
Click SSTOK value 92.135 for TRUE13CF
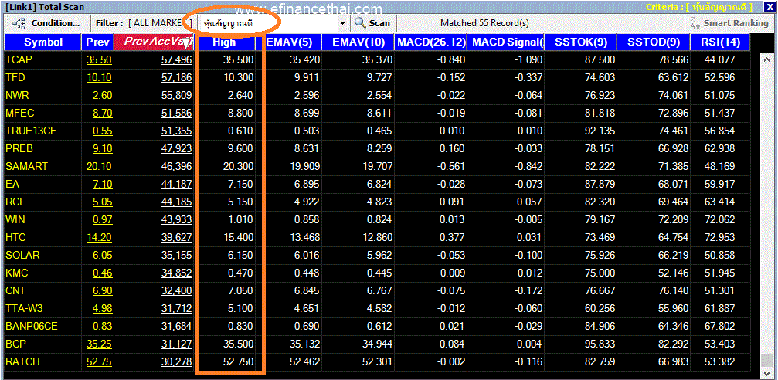pyautogui.click(x=600, y=131)
